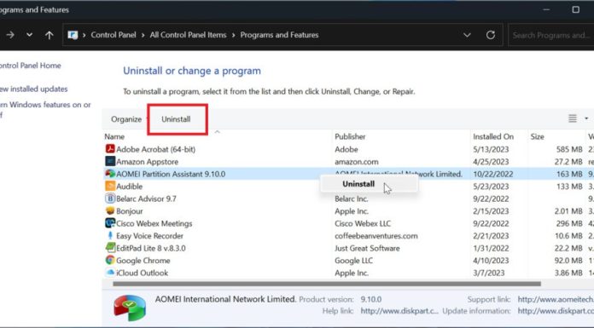Screen dimensions: 594x328
Task: Open the update information diskpart link
Action: pyautogui.click(x=556, y=311)
